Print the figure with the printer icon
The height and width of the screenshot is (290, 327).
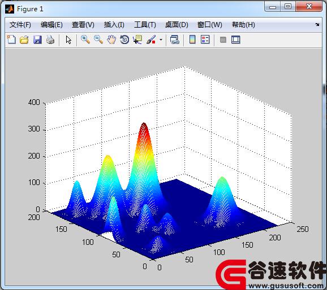[50, 39]
